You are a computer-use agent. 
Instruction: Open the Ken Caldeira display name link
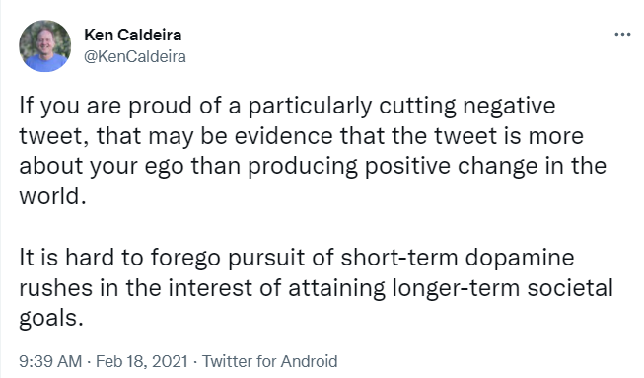(133, 35)
